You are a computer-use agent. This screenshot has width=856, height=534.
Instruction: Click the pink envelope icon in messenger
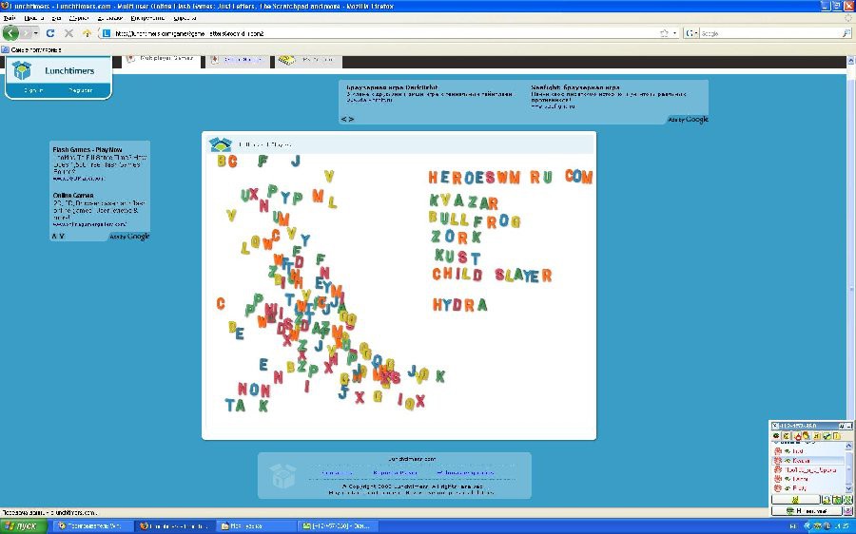(x=847, y=511)
